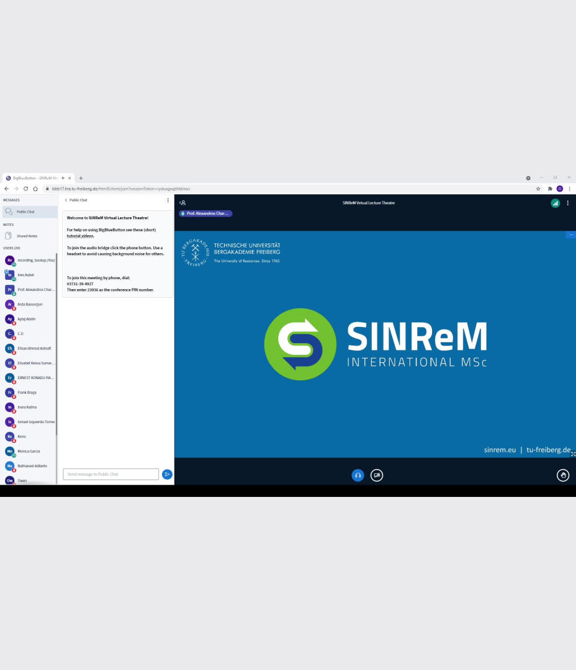
Task: Select user Prof. Alexandros Char... in the list
Action: pyautogui.click(x=30, y=290)
